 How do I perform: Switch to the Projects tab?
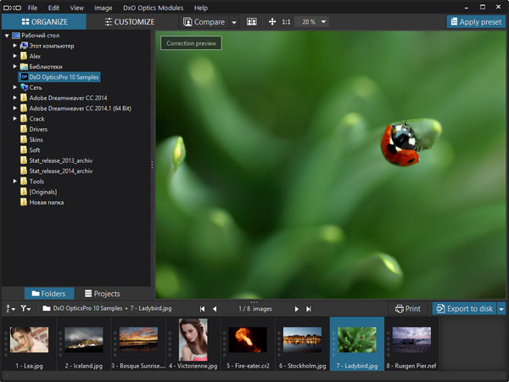click(102, 293)
